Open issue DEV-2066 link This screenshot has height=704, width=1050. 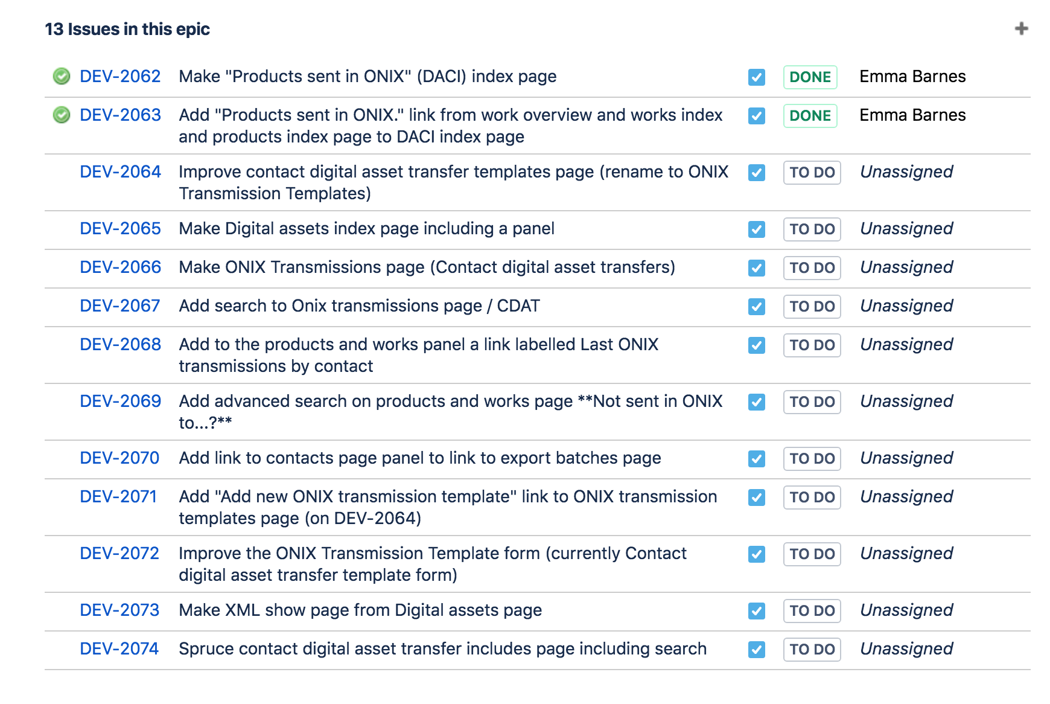[x=120, y=267]
